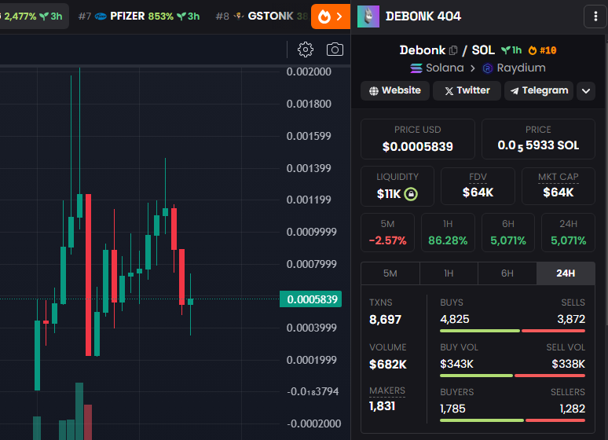Click the current price label 0.0005839 on axis
Screen dimensions: 608x440
pos(310,299)
